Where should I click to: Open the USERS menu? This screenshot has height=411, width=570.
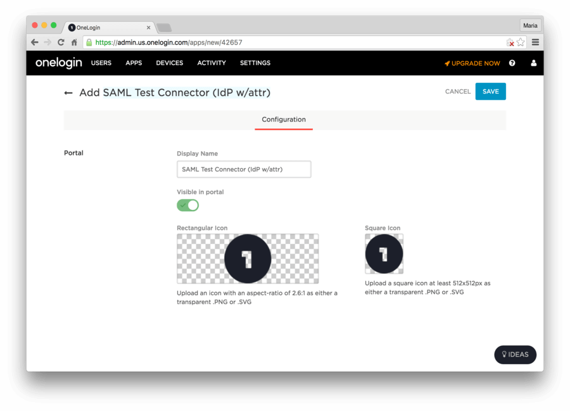(101, 63)
